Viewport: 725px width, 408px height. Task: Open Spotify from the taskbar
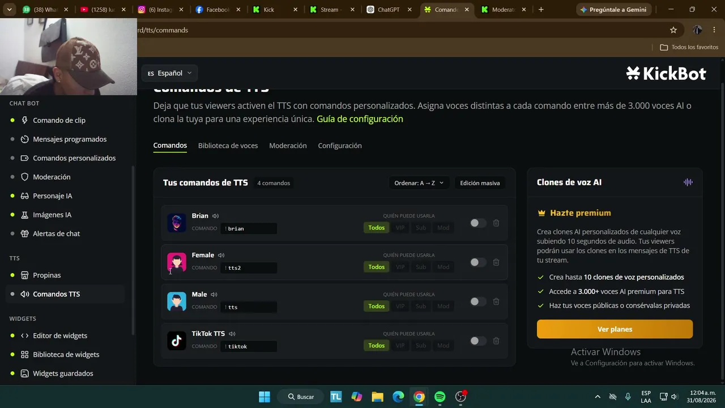click(440, 397)
